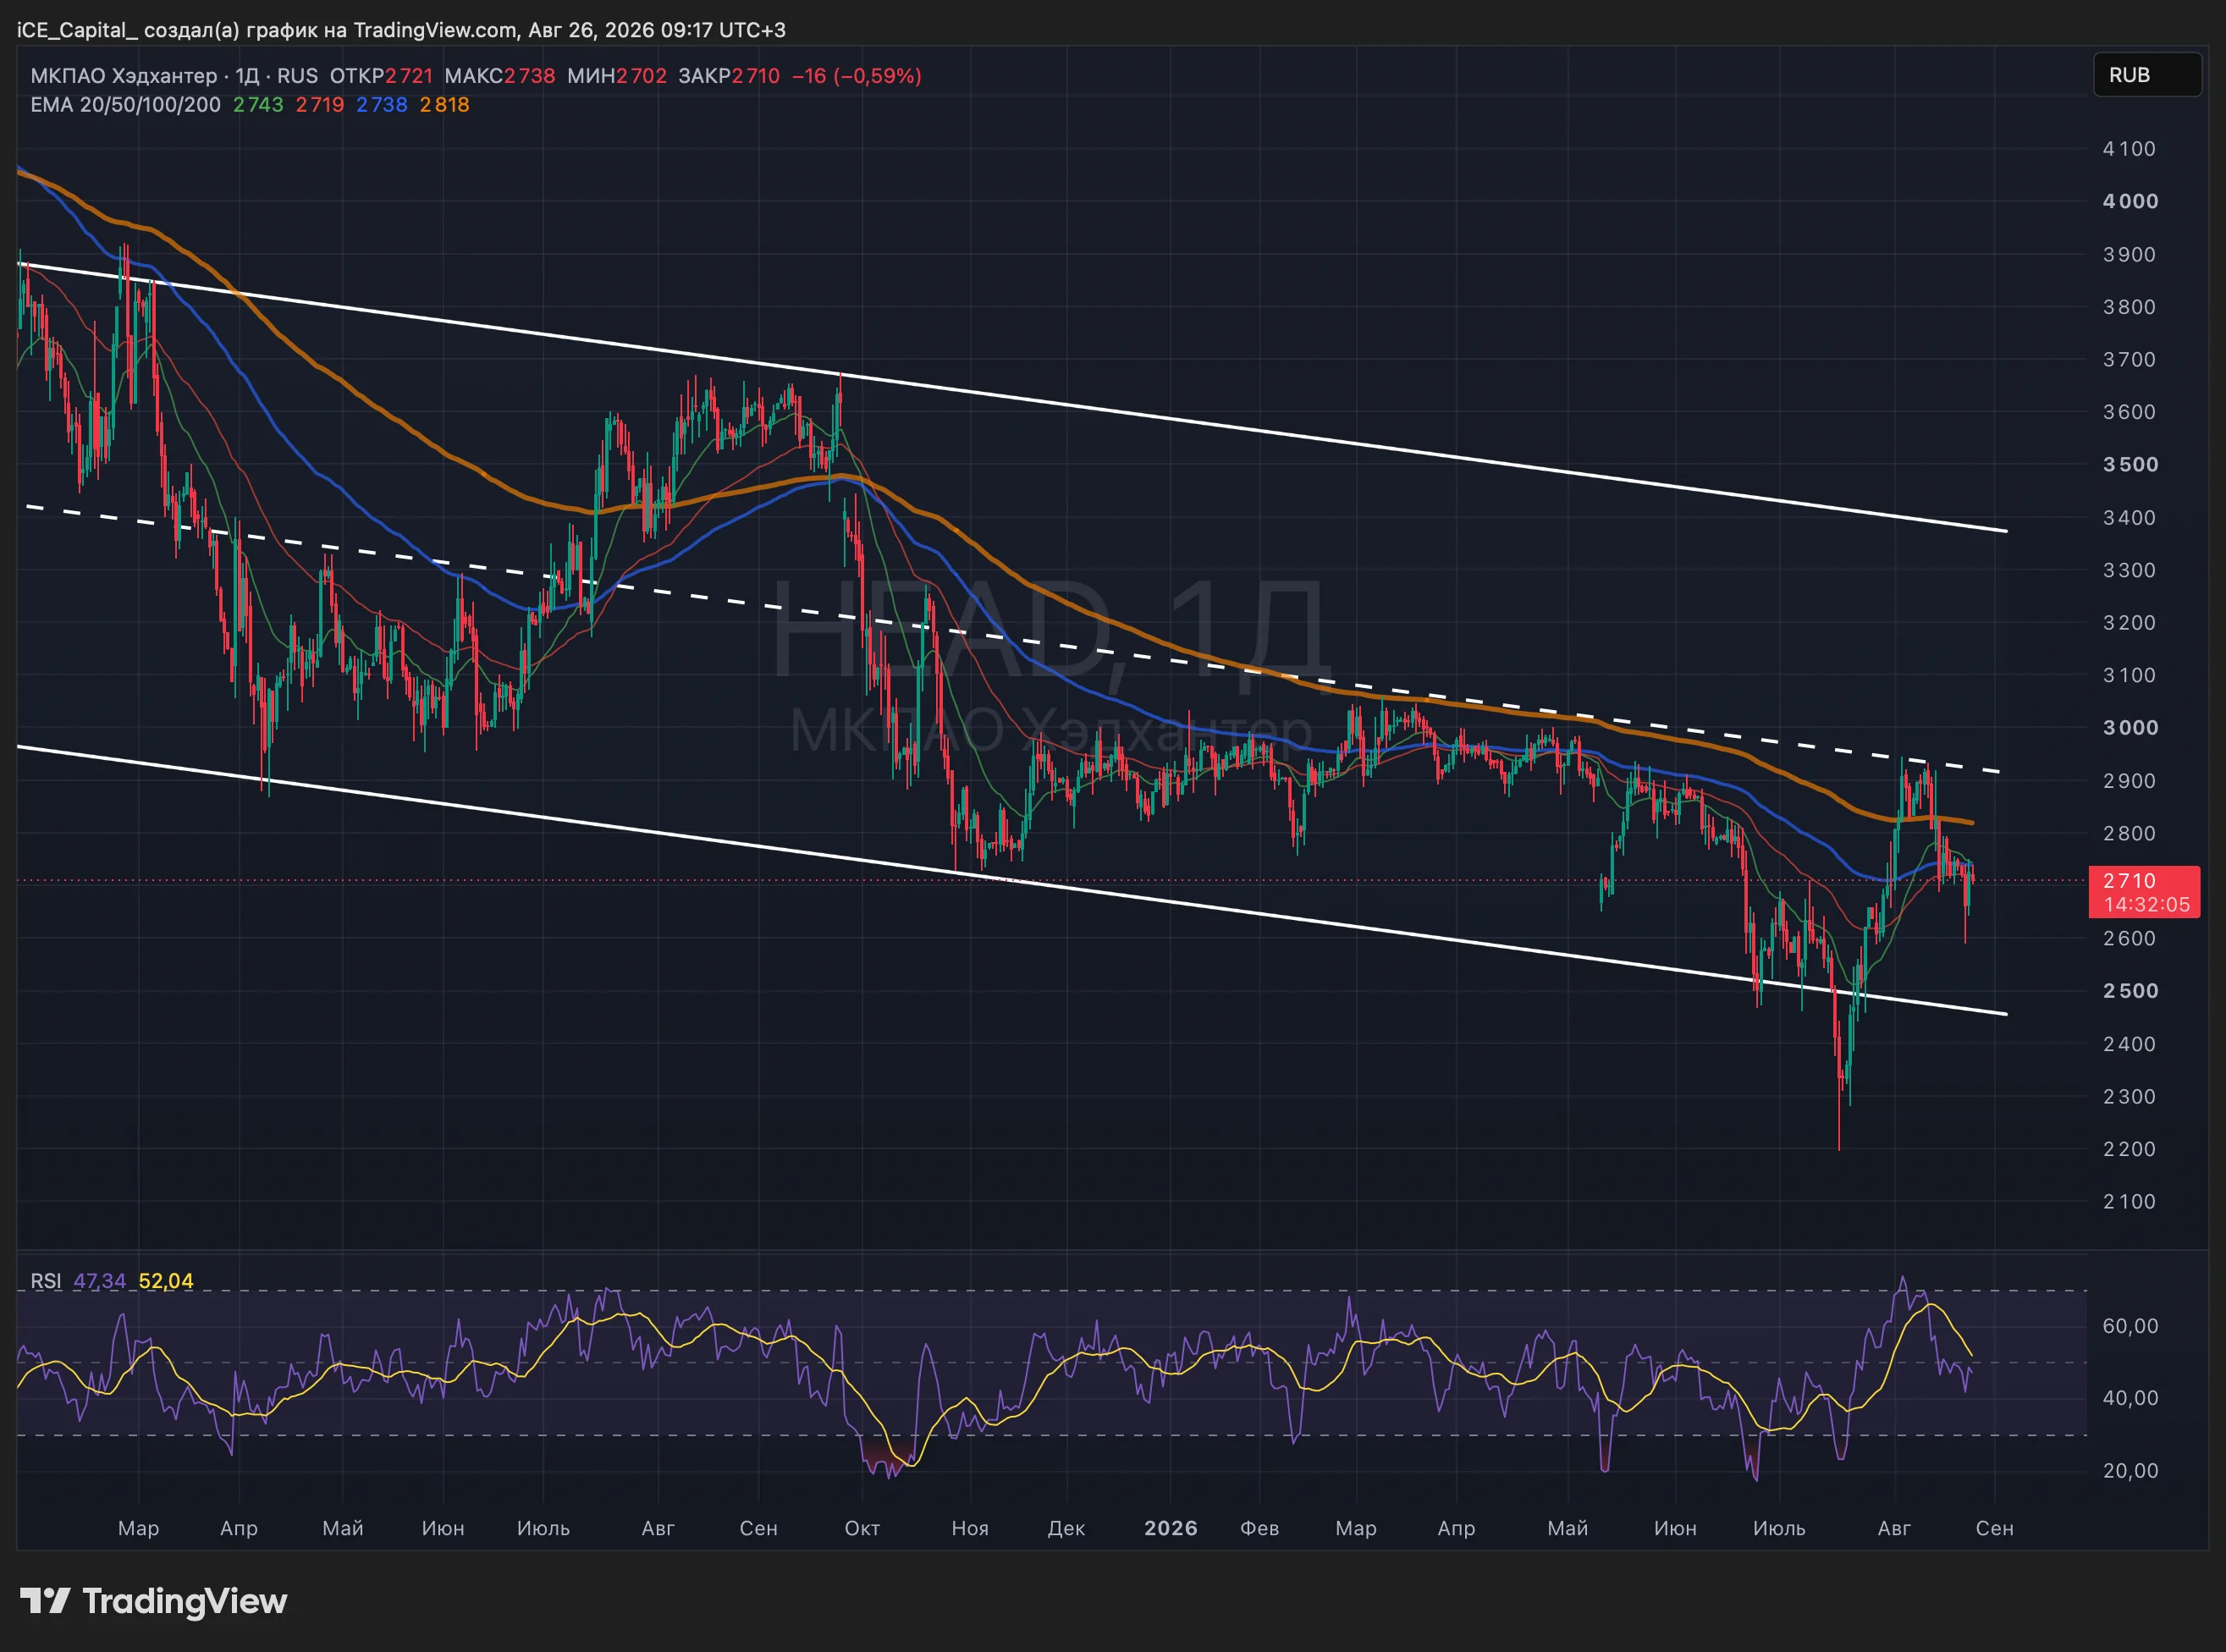This screenshot has width=2226, height=1652.
Task: Click the chart author caption with iCE_Capital_
Action: coord(401,30)
